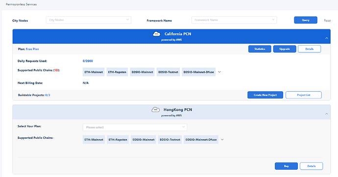Click the Query button

[306, 20]
